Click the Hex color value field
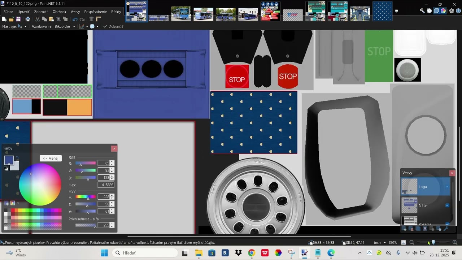Viewport: 462px width, 260px height. (106, 185)
